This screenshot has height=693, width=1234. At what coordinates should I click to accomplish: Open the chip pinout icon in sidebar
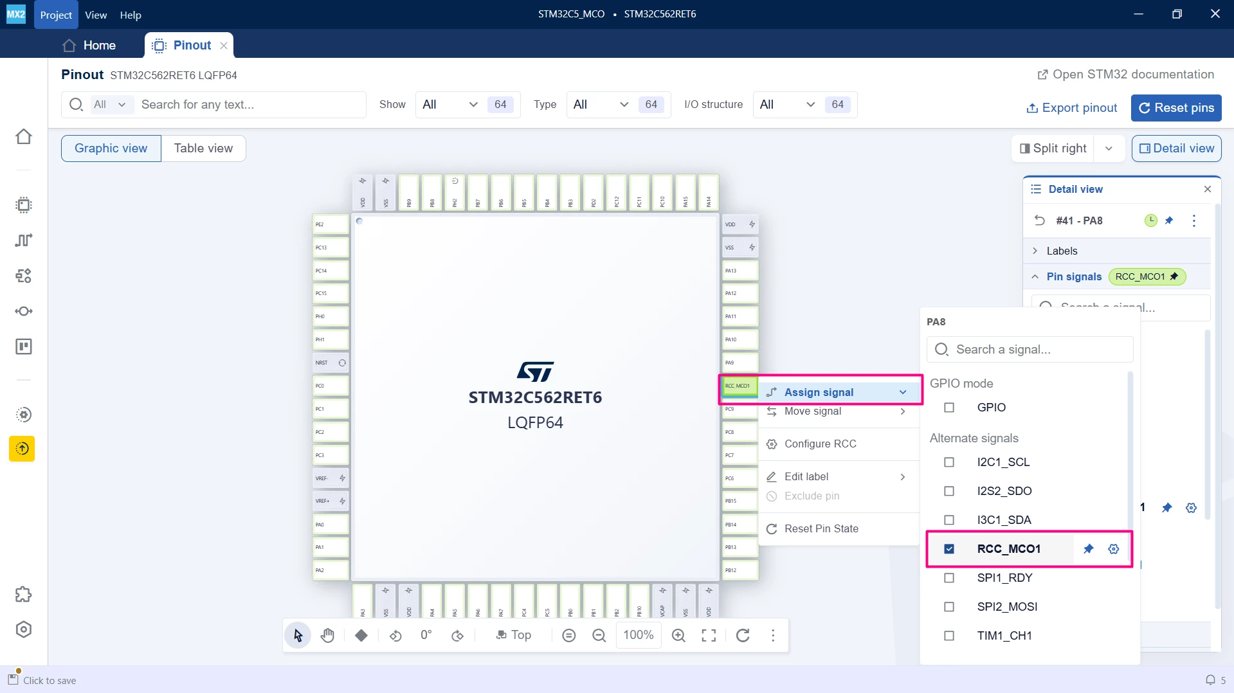click(x=24, y=205)
